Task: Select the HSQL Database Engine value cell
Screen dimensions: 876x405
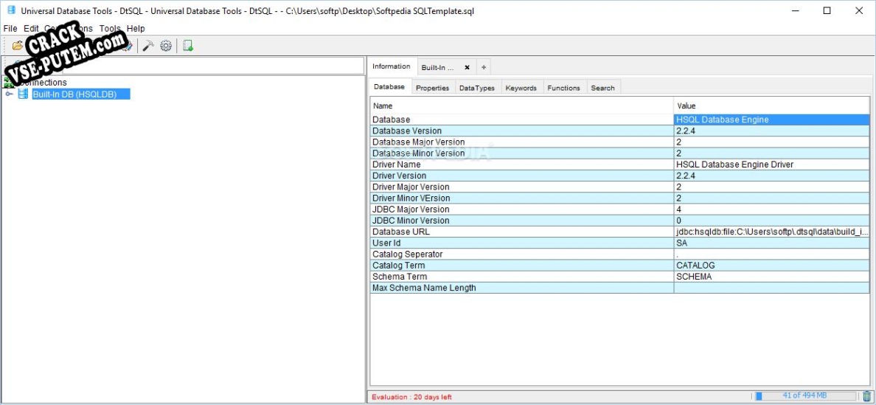Action: 771,120
